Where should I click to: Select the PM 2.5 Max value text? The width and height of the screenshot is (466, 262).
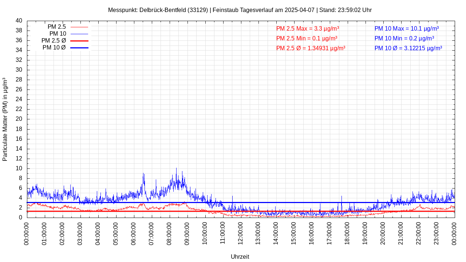click(308, 28)
